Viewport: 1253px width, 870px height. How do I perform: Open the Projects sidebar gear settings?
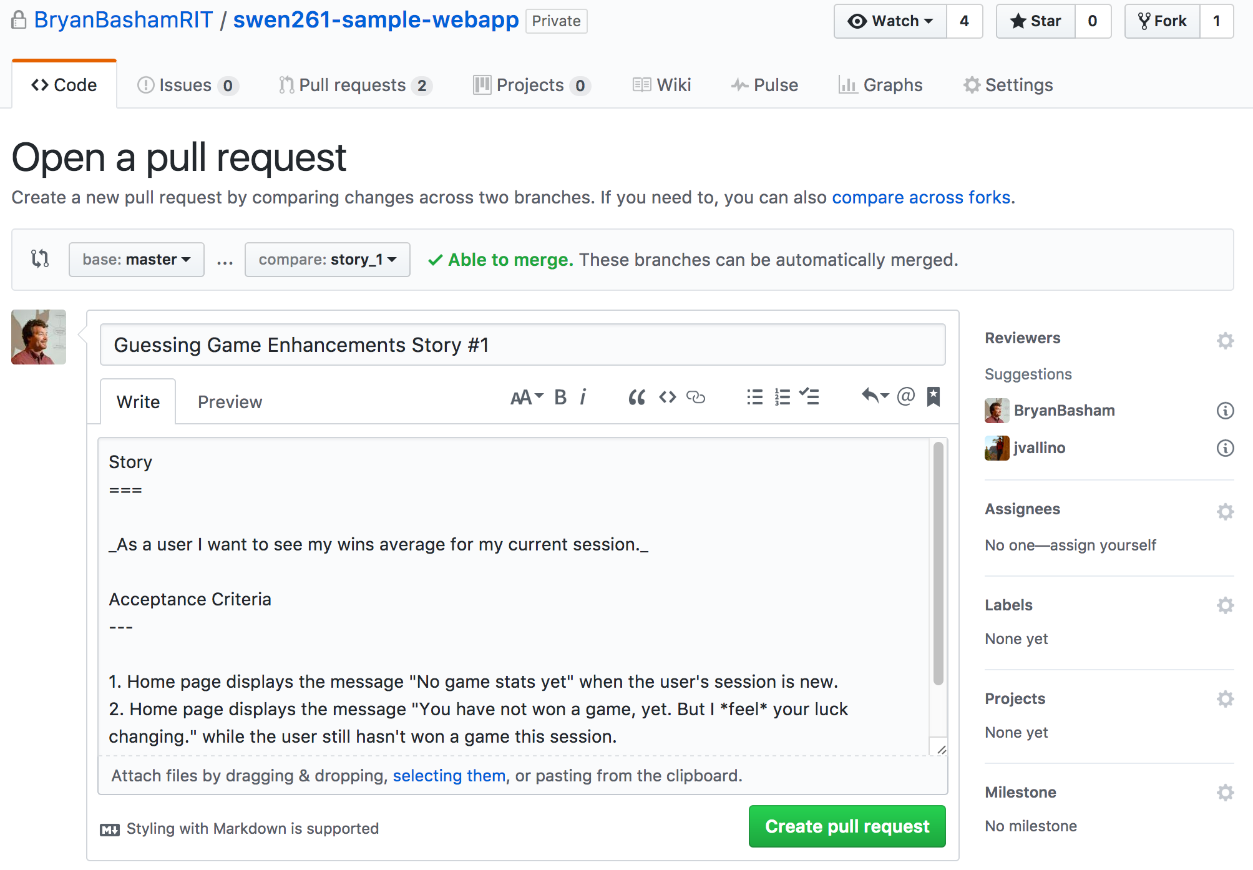tap(1225, 698)
